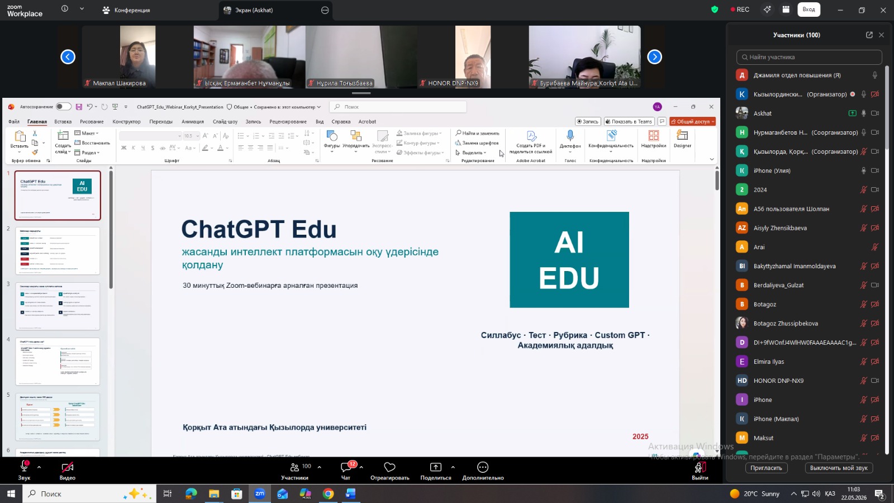
Task: Open Zoom AI Companion sparkle icon
Action: click(767, 10)
